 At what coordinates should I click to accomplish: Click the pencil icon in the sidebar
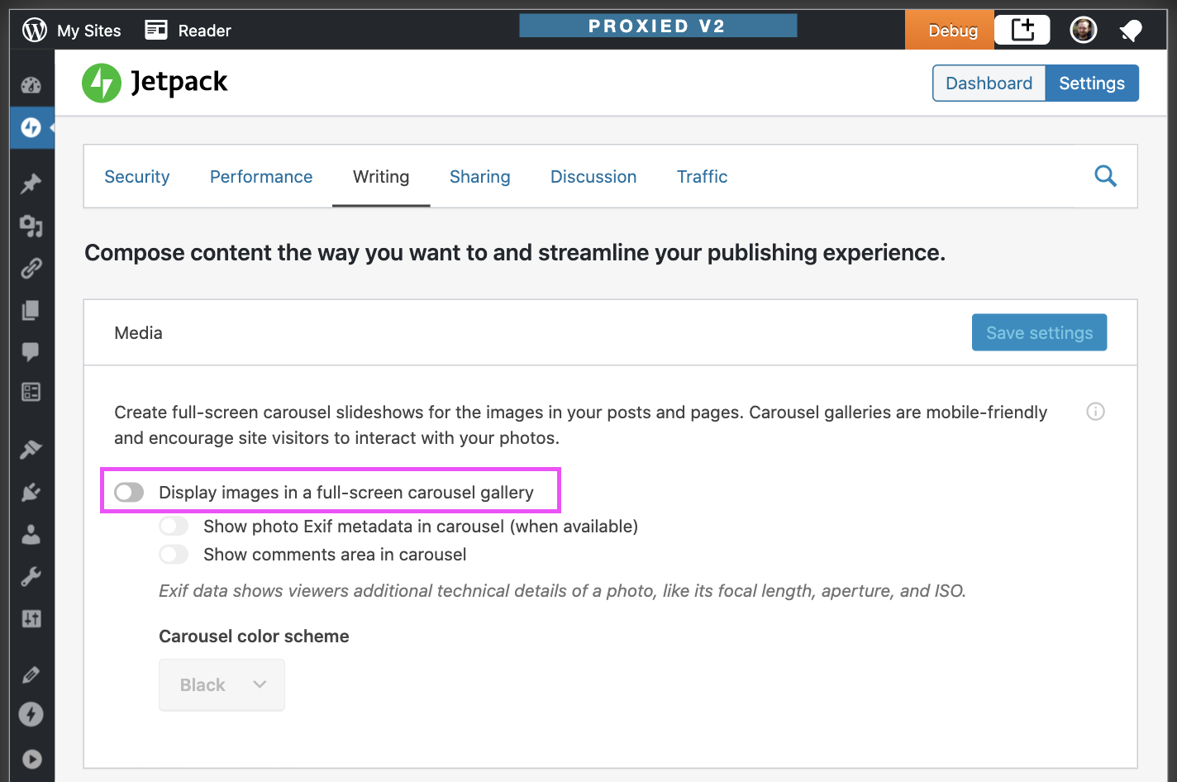31,675
